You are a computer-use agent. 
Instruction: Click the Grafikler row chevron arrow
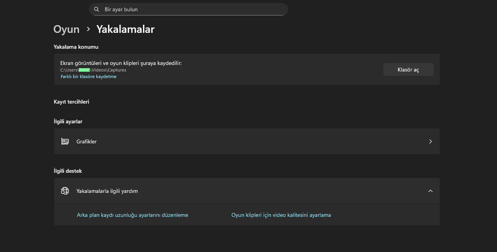point(430,141)
